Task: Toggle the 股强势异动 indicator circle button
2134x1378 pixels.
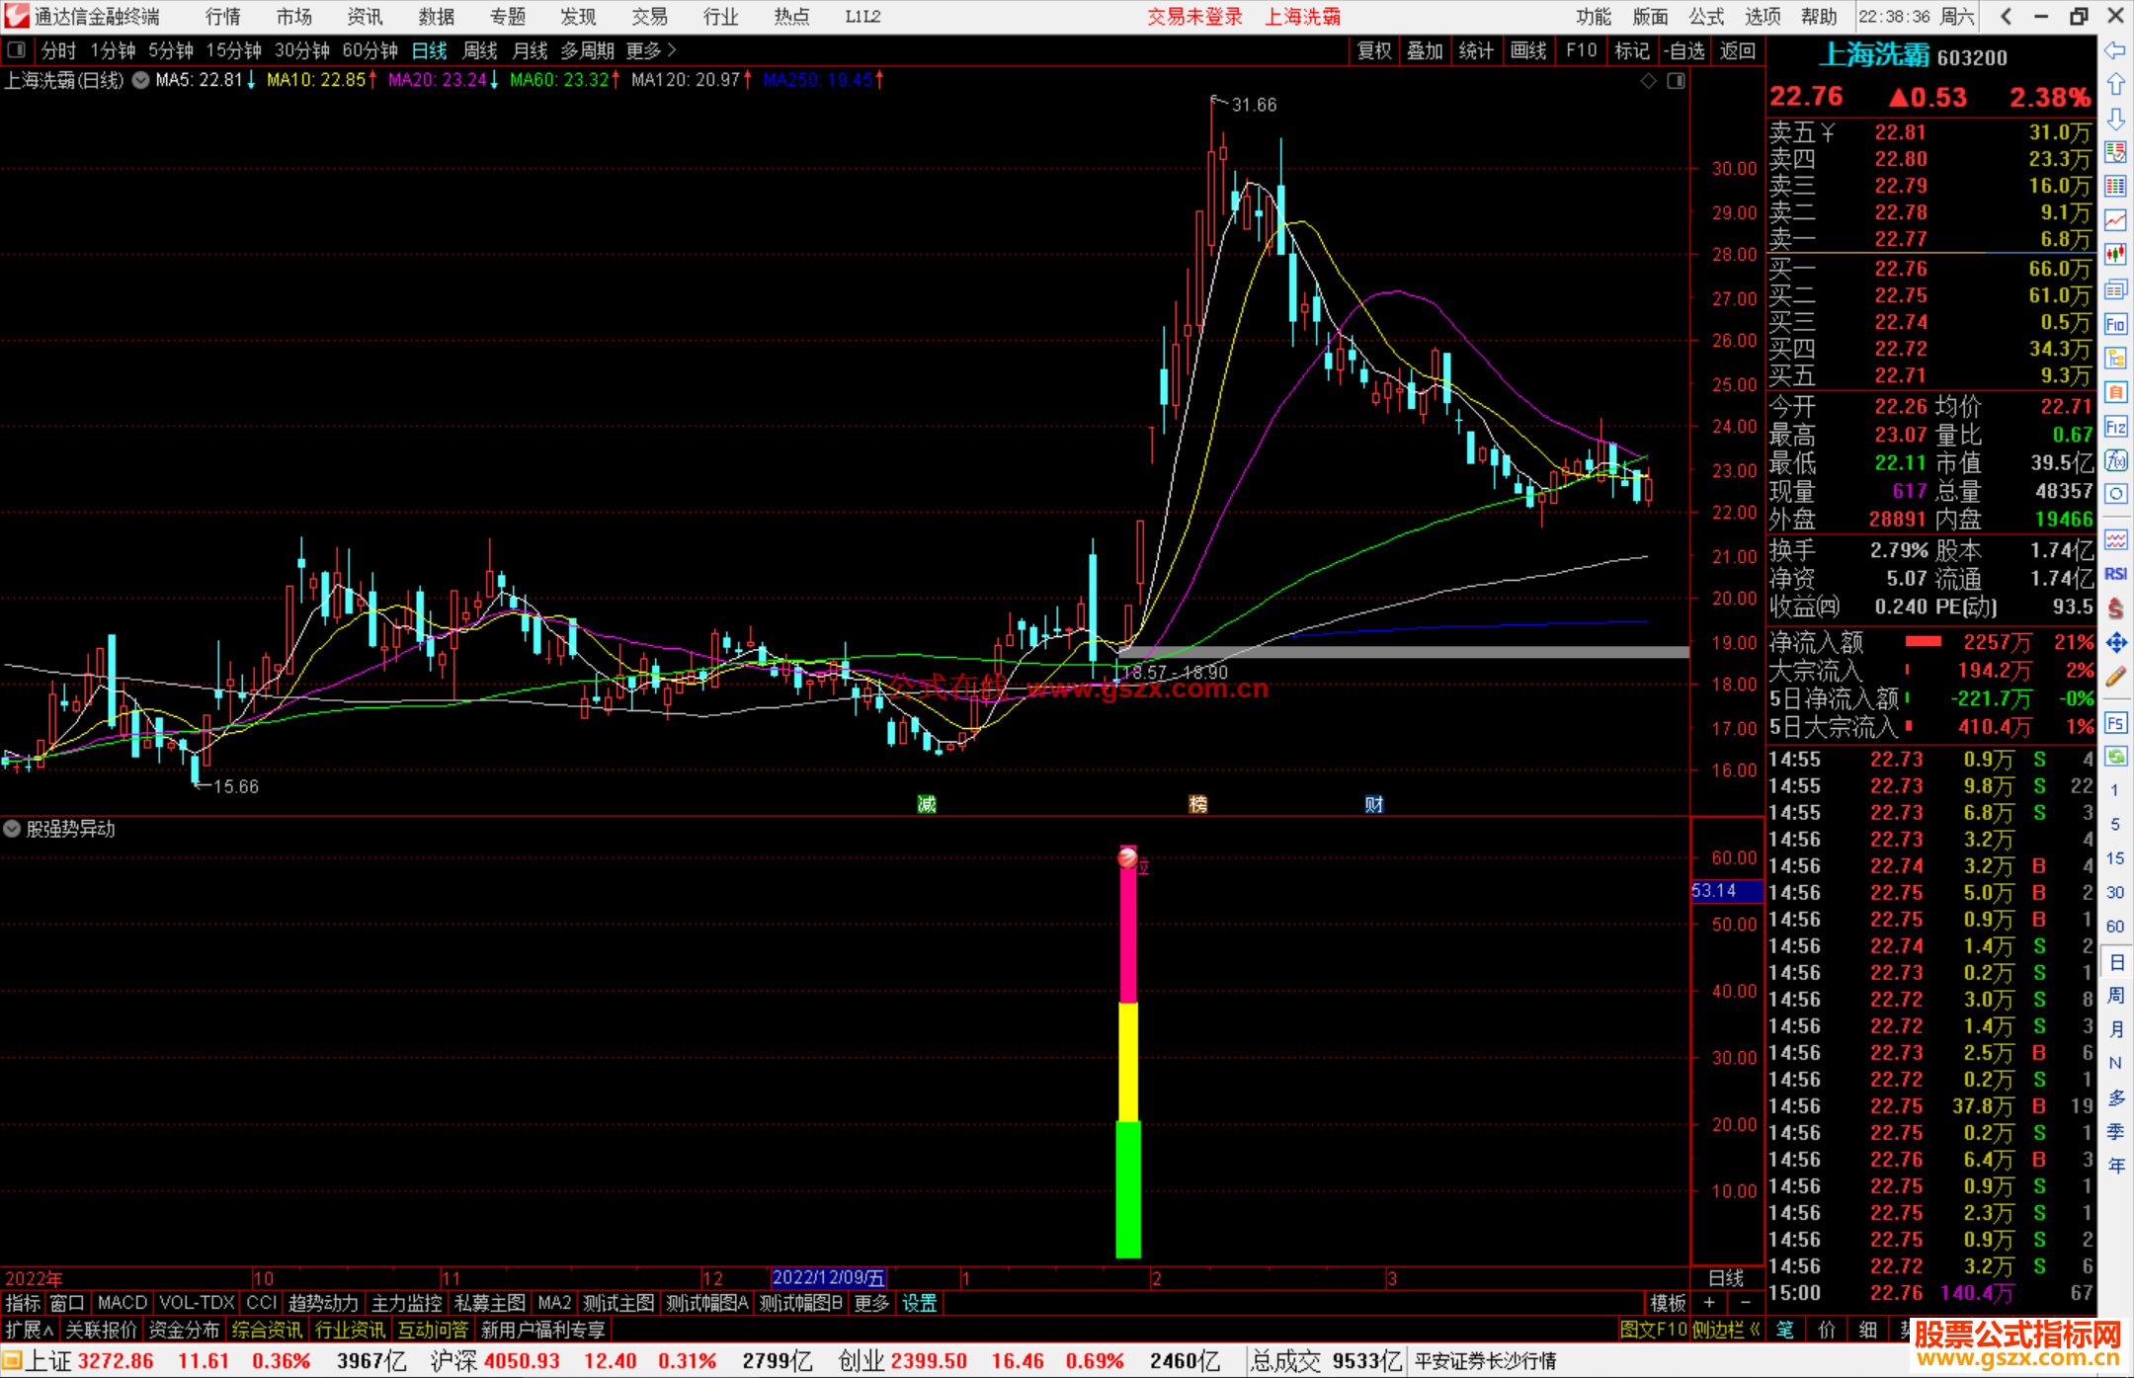Action: 12,829
